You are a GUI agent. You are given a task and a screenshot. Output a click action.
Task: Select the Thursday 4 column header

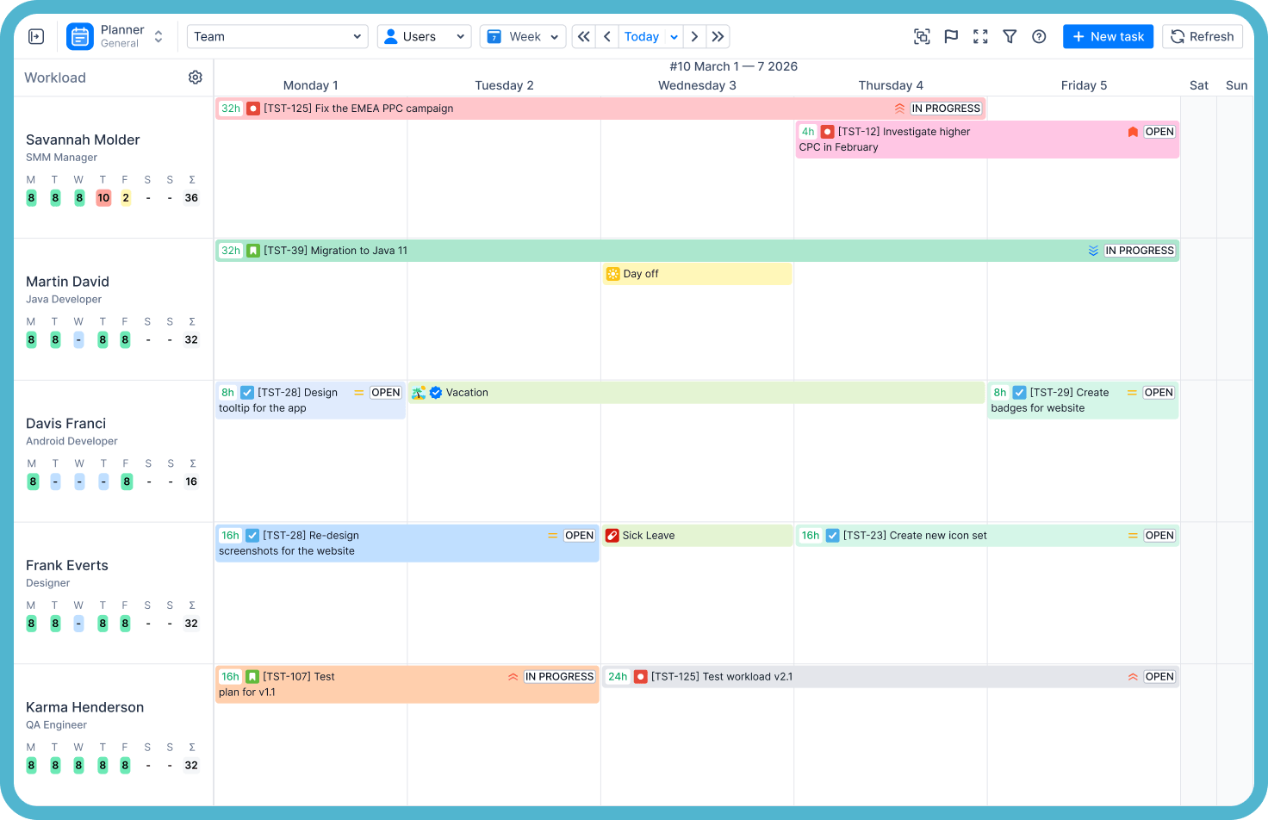point(891,85)
